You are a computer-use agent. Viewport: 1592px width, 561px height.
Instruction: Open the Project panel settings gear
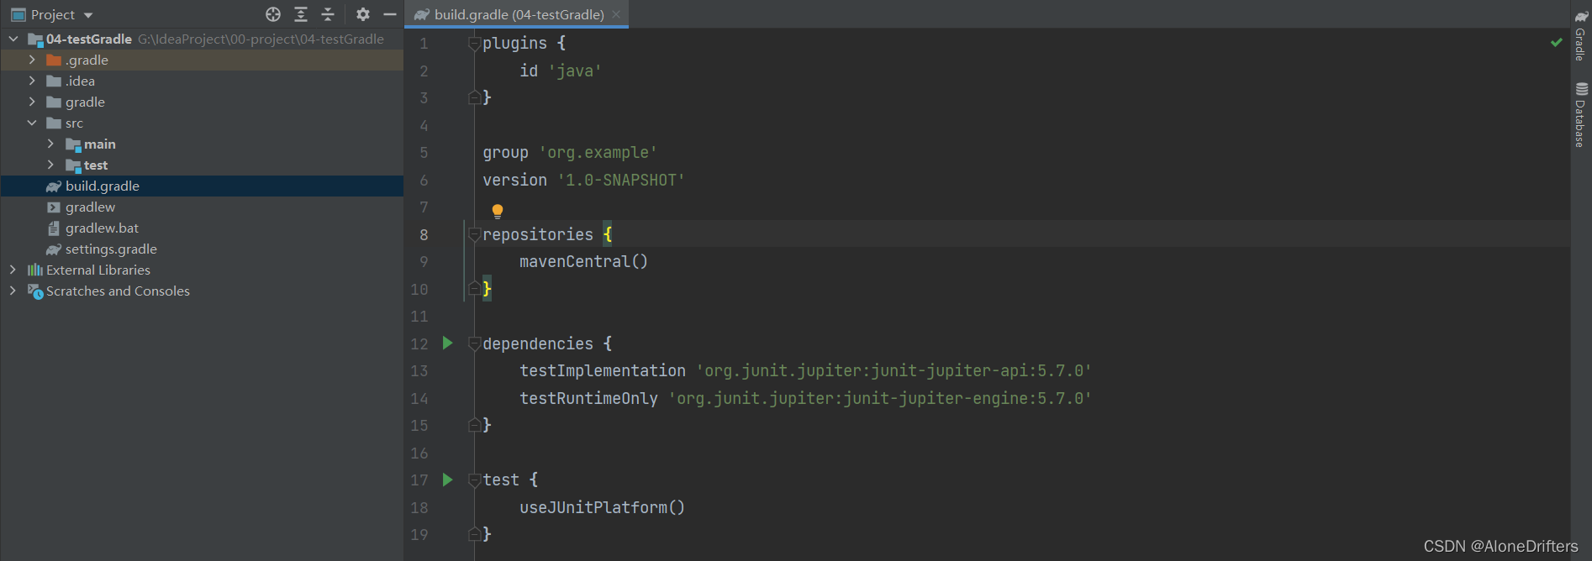pyautogui.click(x=363, y=14)
